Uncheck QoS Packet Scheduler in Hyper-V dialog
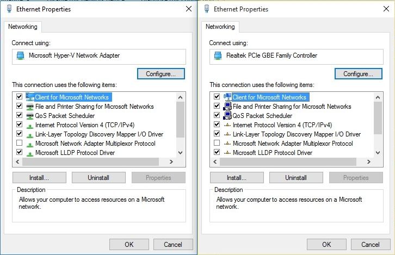The width and height of the screenshot is (395, 255). 19,115
